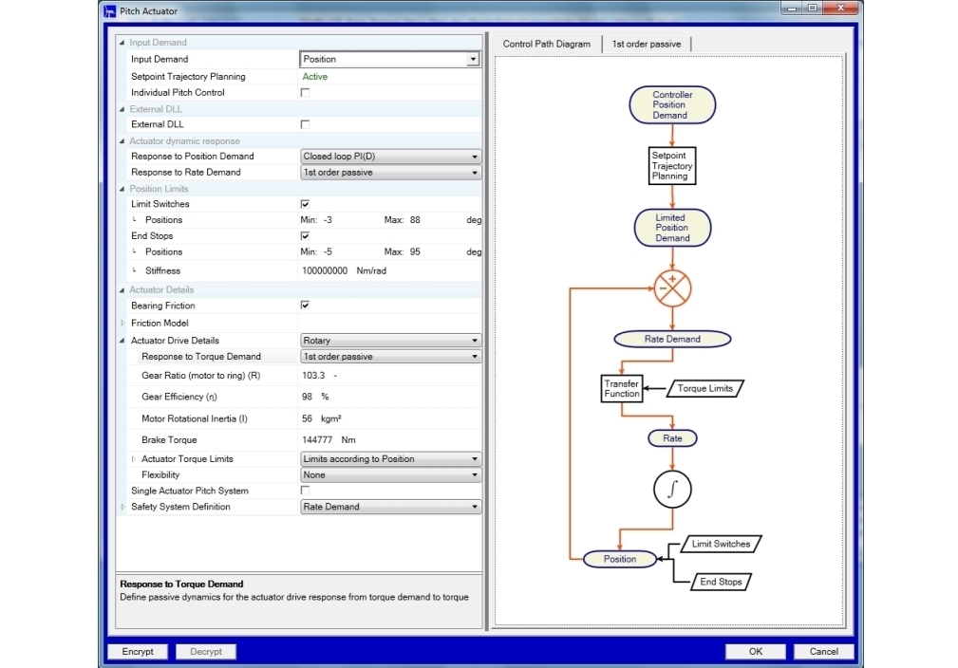
Task: Switch to the 1st order passive tab
Action: tap(648, 44)
